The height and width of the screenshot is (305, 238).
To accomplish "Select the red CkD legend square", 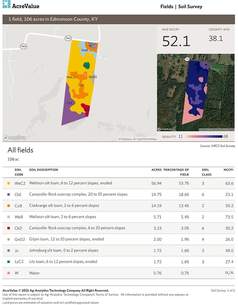I will point(9,228).
